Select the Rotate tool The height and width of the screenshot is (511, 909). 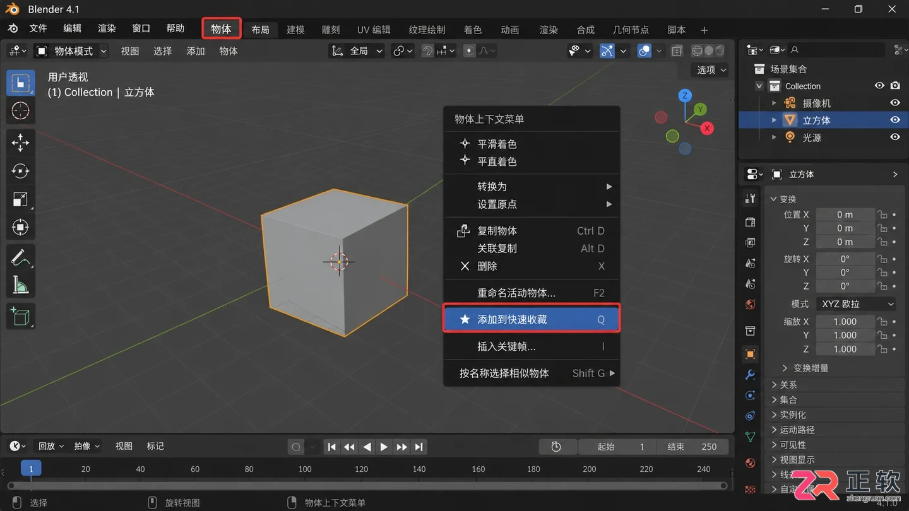click(x=21, y=171)
